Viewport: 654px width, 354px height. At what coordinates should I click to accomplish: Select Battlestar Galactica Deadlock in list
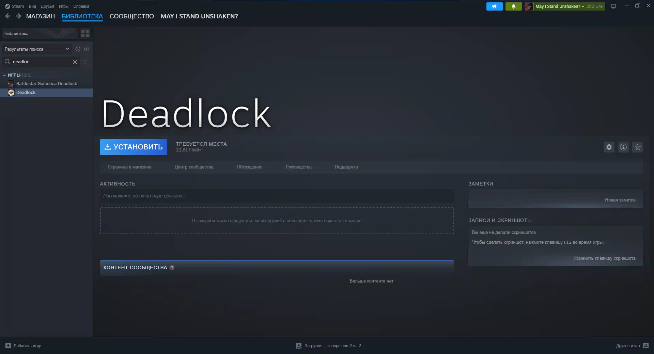46,84
